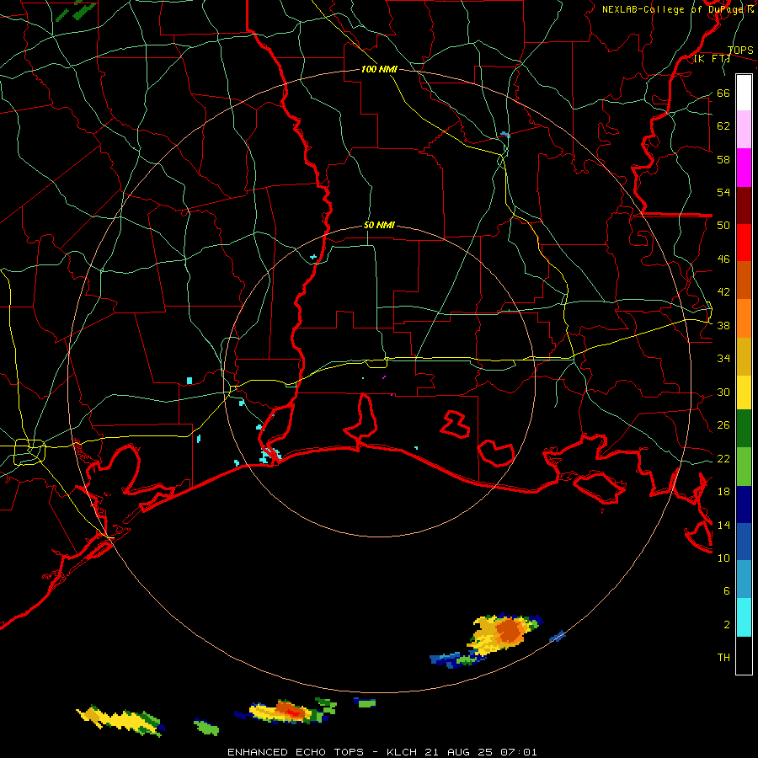Click the legend value 46
This screenshot has width=758, height=758.
pos(723,259)
